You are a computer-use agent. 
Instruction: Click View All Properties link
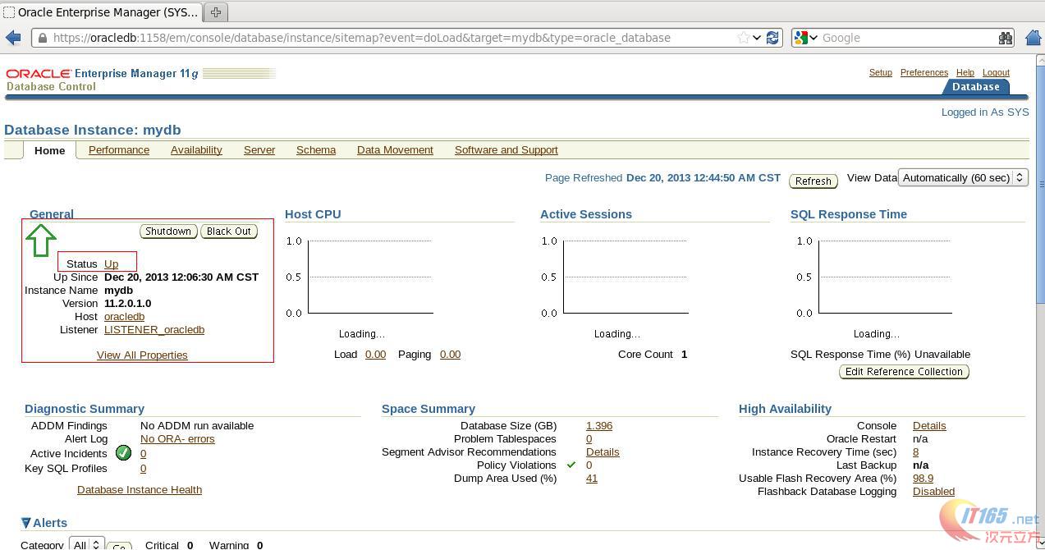(x=142, y=355)
